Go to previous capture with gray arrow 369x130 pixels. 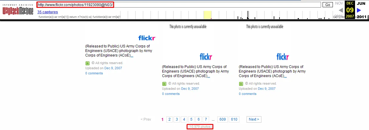341,10
